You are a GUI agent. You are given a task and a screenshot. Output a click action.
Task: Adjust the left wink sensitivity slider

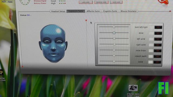pyautogui.click(x=114, y=39)
